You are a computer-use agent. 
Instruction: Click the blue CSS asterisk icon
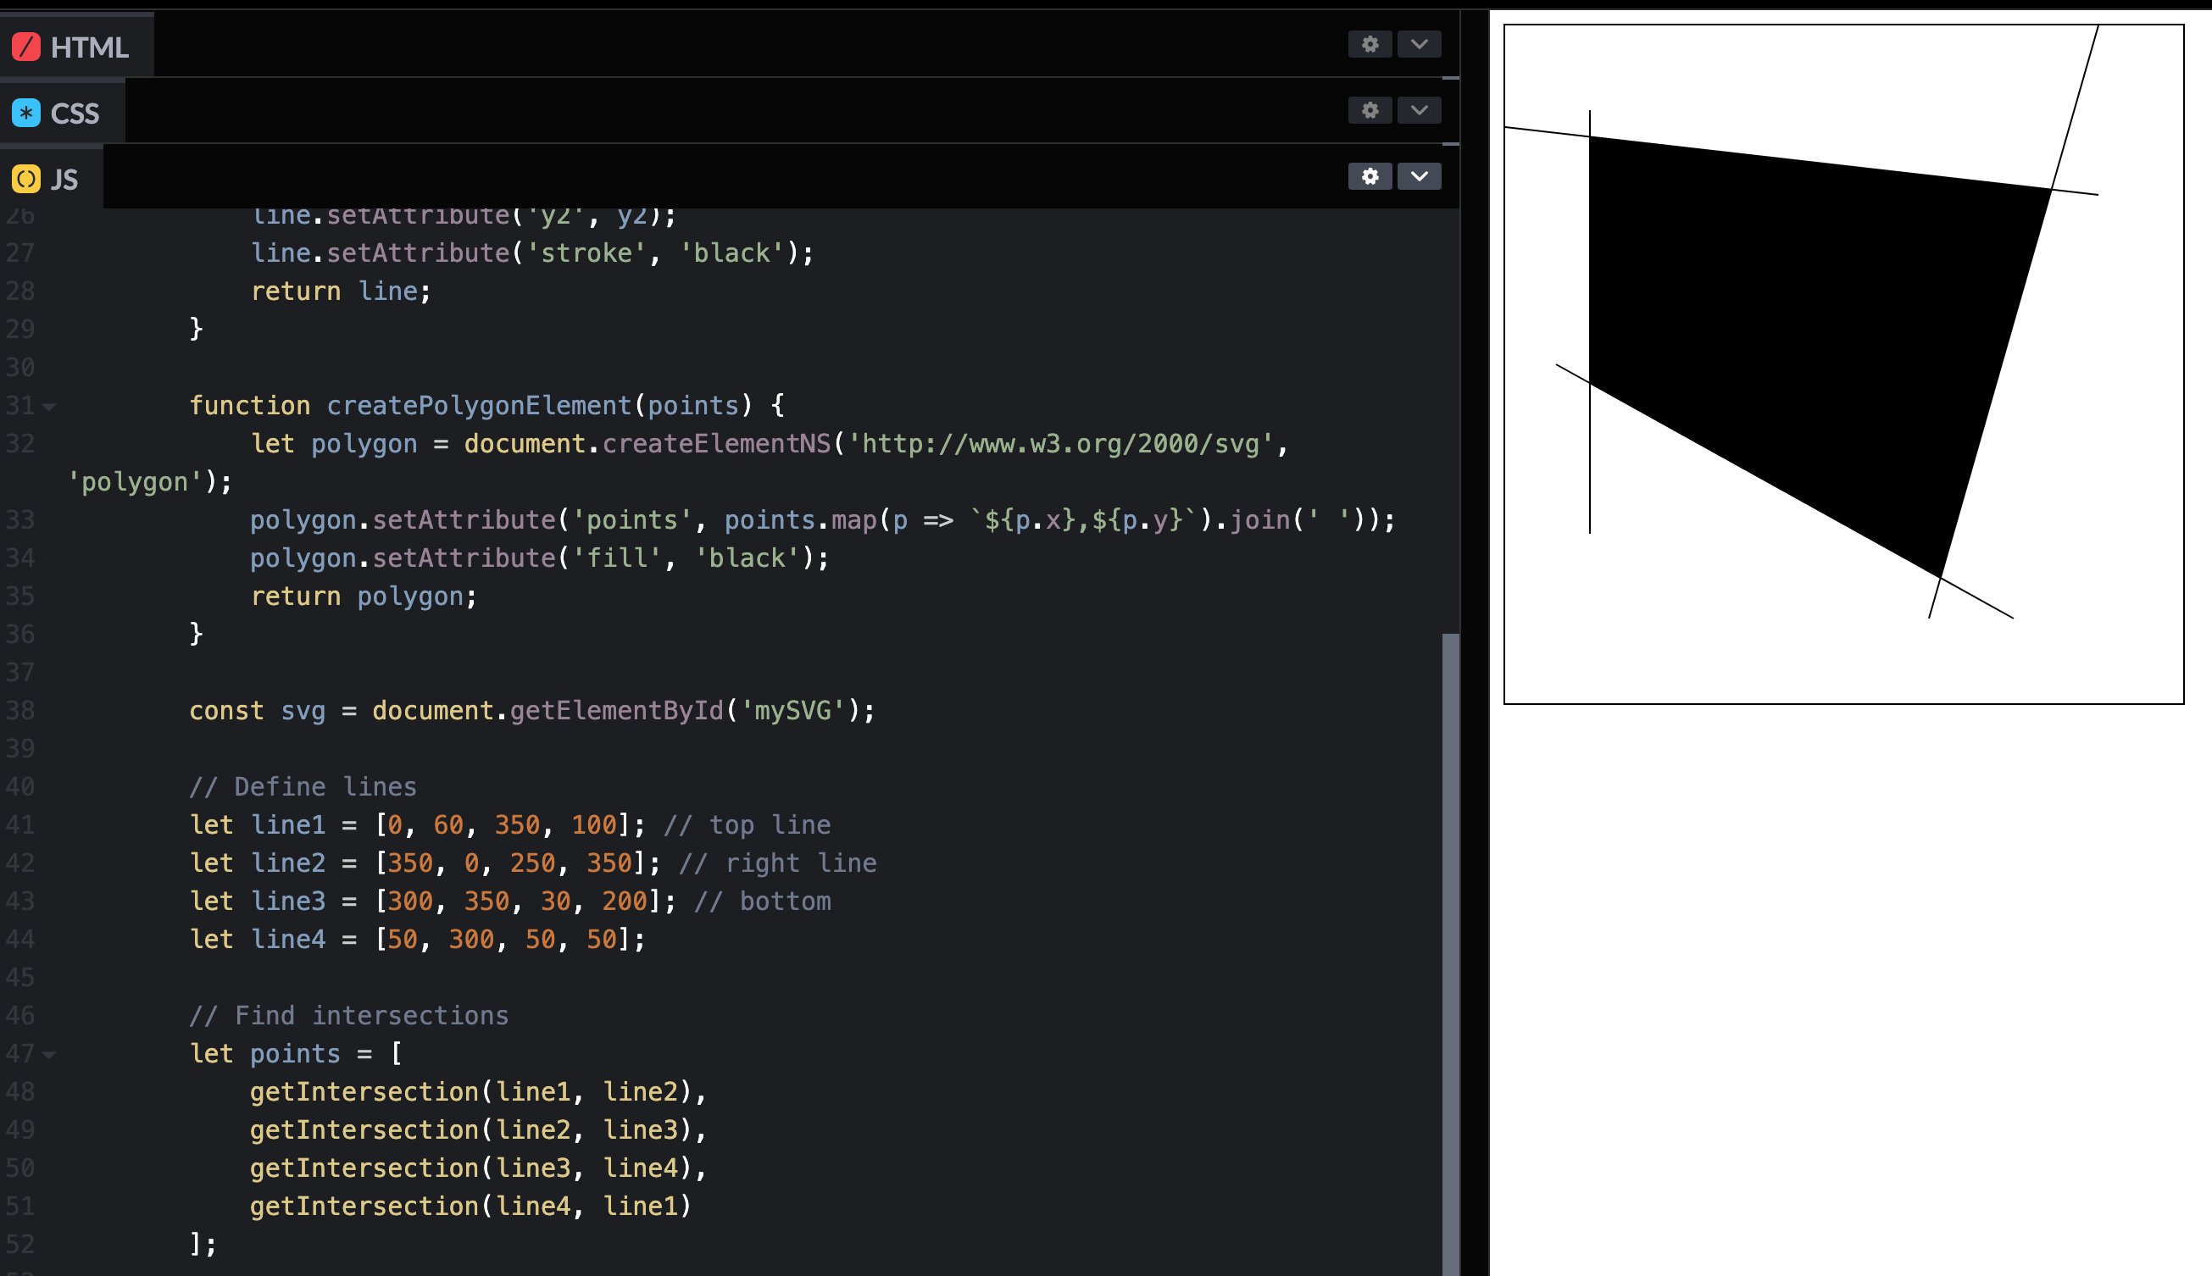click(26, 112)
